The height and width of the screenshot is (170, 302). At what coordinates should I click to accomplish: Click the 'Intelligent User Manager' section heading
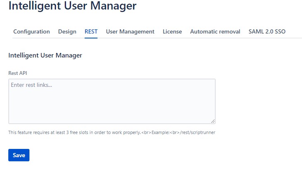click(x=45, y=55)
